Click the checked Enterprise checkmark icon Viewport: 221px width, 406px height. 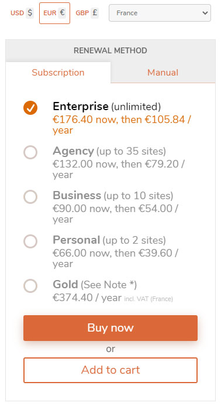pyautogui.click(x=30, y=108)
